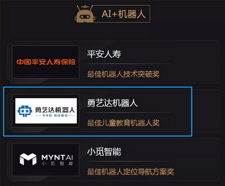
Task: Click the 小觅智能 caption under MYNTAI logo
Action: point(57,164)
